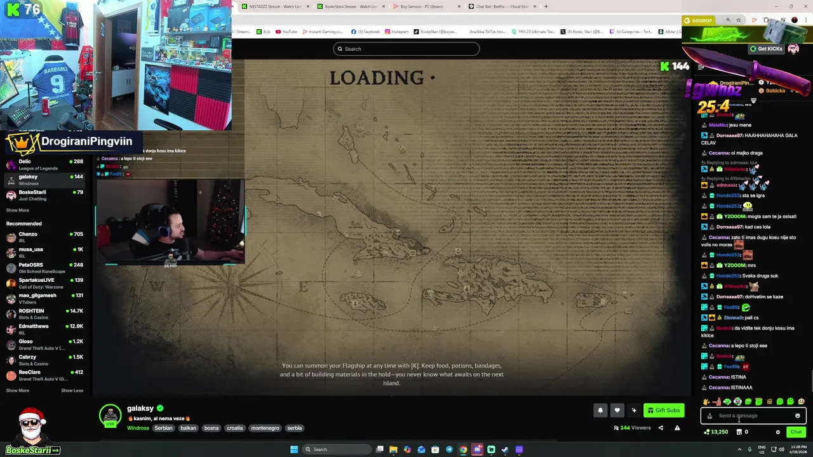Switch to BoskeStarii Stream browser tab
This screenshot has height=457, width=813.
pos(351,6)
